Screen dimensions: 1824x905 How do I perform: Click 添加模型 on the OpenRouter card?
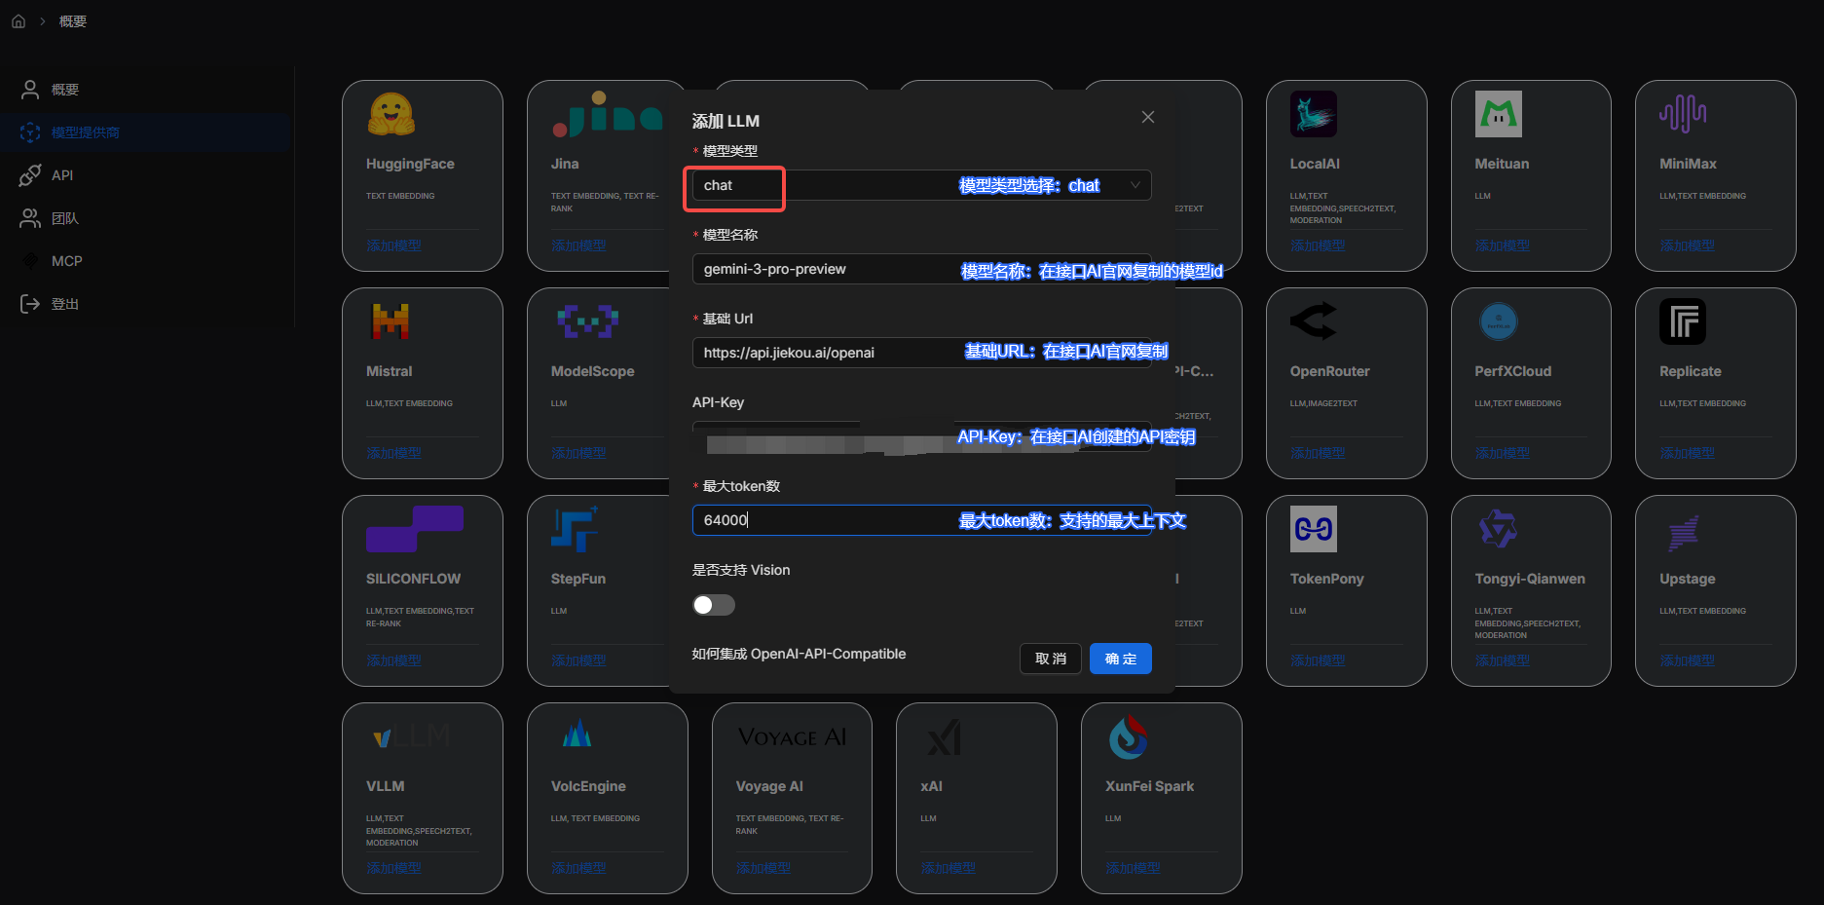(1318, 453)
